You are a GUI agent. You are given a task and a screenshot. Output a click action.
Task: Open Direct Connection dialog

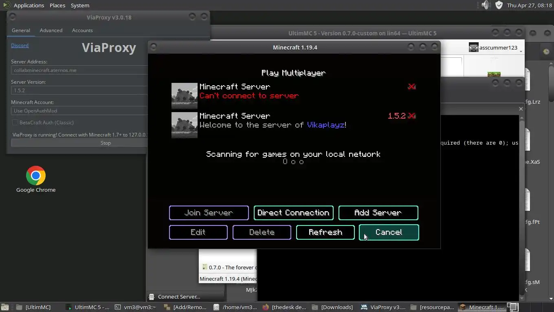293,213
